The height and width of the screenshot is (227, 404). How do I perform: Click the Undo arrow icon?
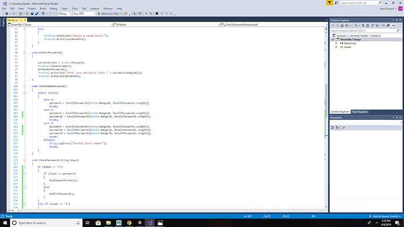tap(43, 13)
